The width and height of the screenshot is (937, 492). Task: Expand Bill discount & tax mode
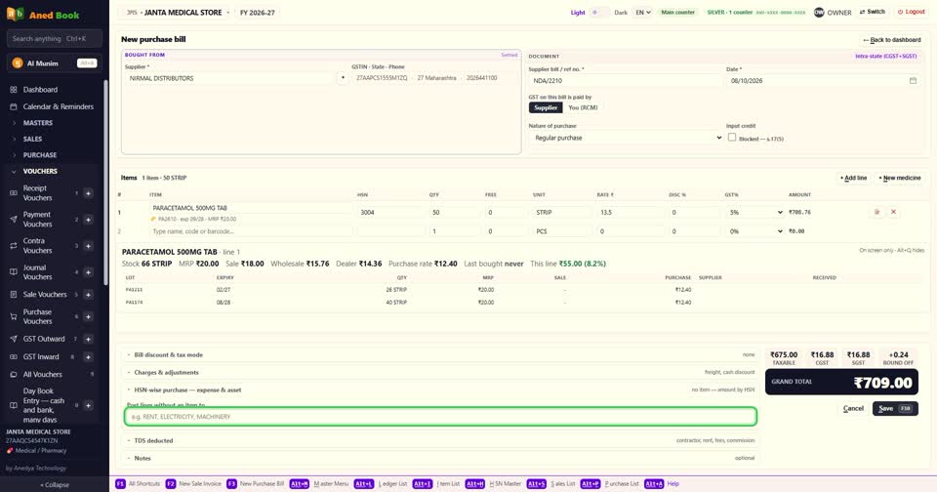click(x=440, y=354)
